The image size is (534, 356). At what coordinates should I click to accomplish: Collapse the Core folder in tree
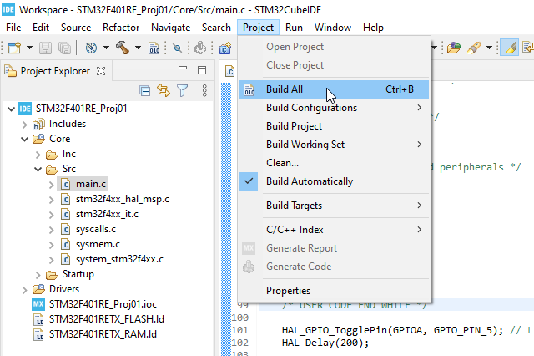coord(23,139)
